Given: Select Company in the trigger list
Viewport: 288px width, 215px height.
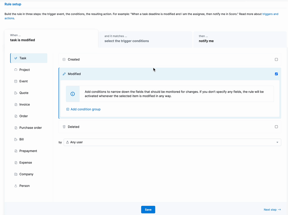Looking at the screenshot, I should (x=29, y=174).
